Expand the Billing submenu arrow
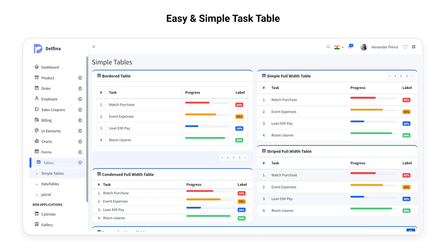Image resolution: width=446 pixels, height=250 pixels. pos(80,120)
